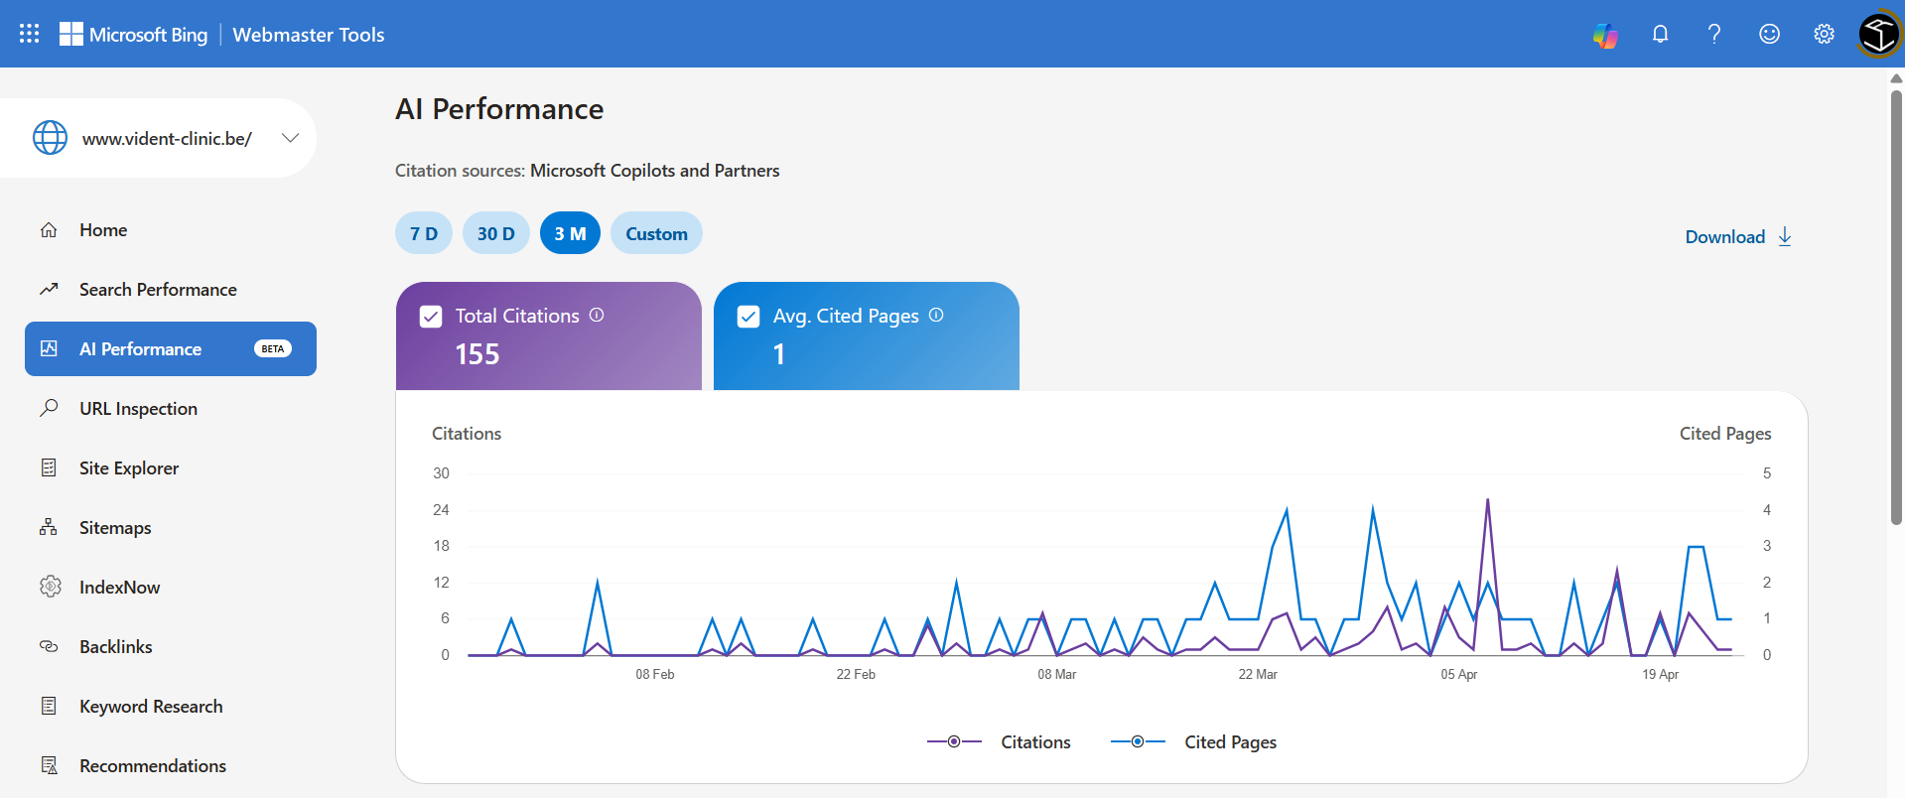This screenshot has width=1905, height=798.
Task: Open the Microsoft apps grid launcher
Action: pyautogui.click(x=30, y=34)
